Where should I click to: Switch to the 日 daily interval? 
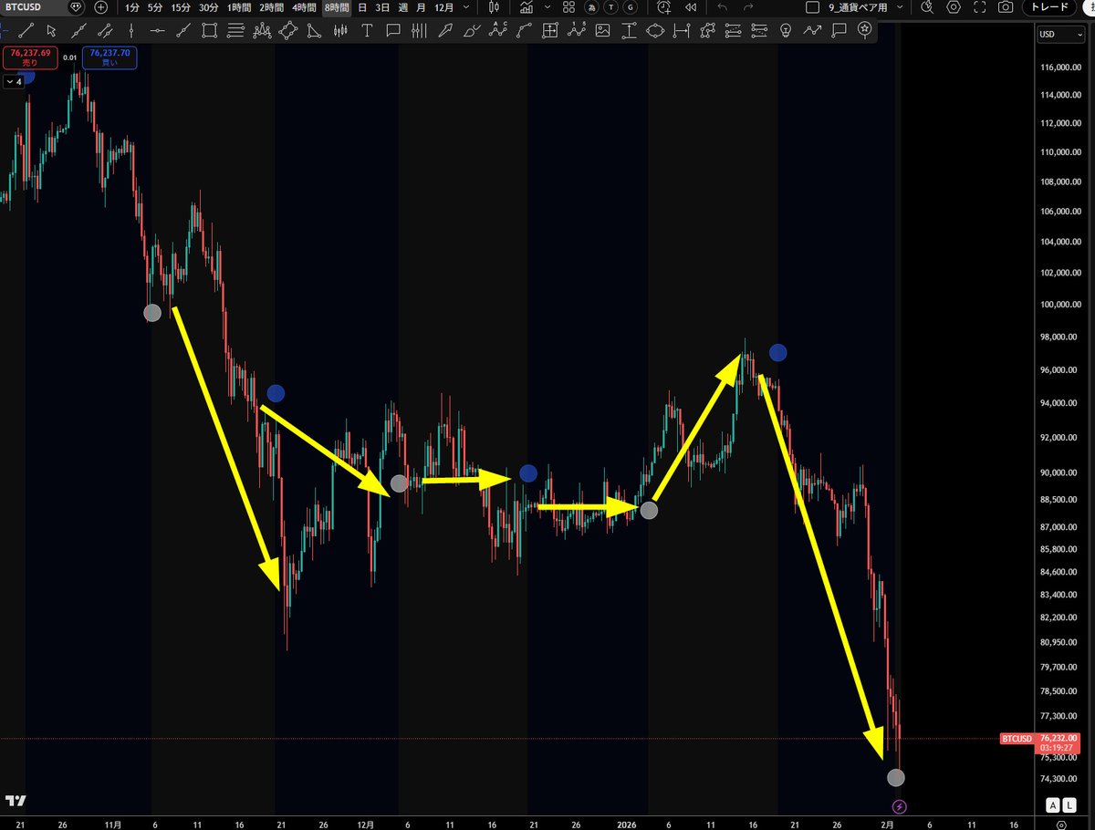point(362,7)
